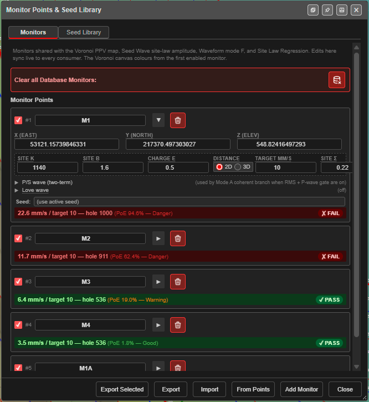Close dialog with the X title icon

pyautogui.click(x=356, y=10)
